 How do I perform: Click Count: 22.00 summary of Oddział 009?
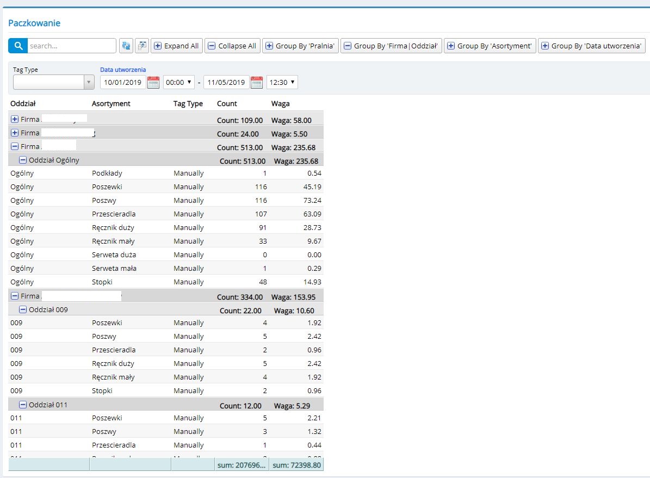pos(240,311)
